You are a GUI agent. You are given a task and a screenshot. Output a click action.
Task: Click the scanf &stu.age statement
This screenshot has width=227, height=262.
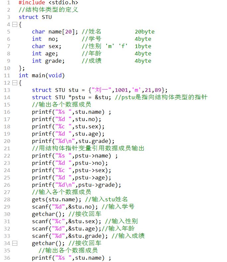(66, 229)
